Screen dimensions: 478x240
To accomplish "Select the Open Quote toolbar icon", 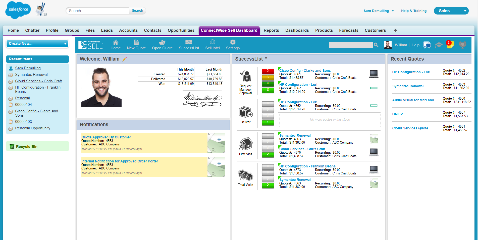I will coord(162,45).
